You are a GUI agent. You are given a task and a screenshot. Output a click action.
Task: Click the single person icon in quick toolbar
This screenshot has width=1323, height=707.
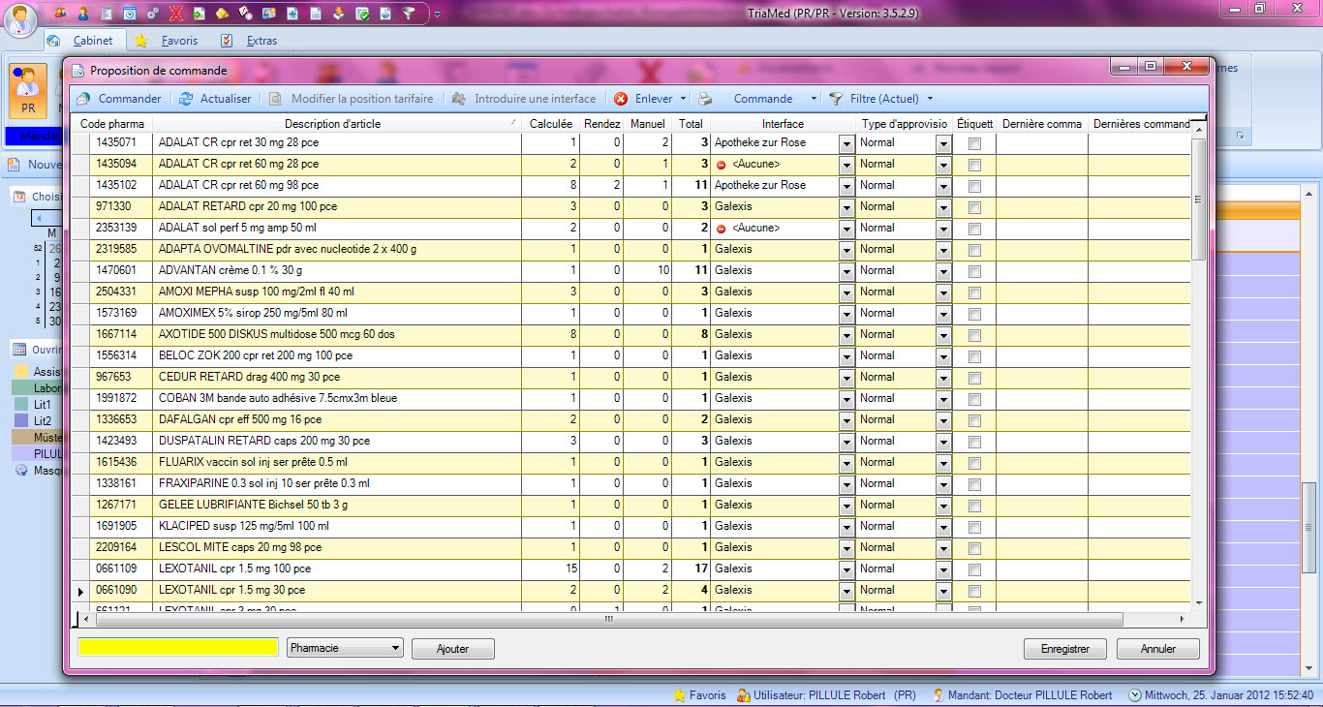point(83,14)
